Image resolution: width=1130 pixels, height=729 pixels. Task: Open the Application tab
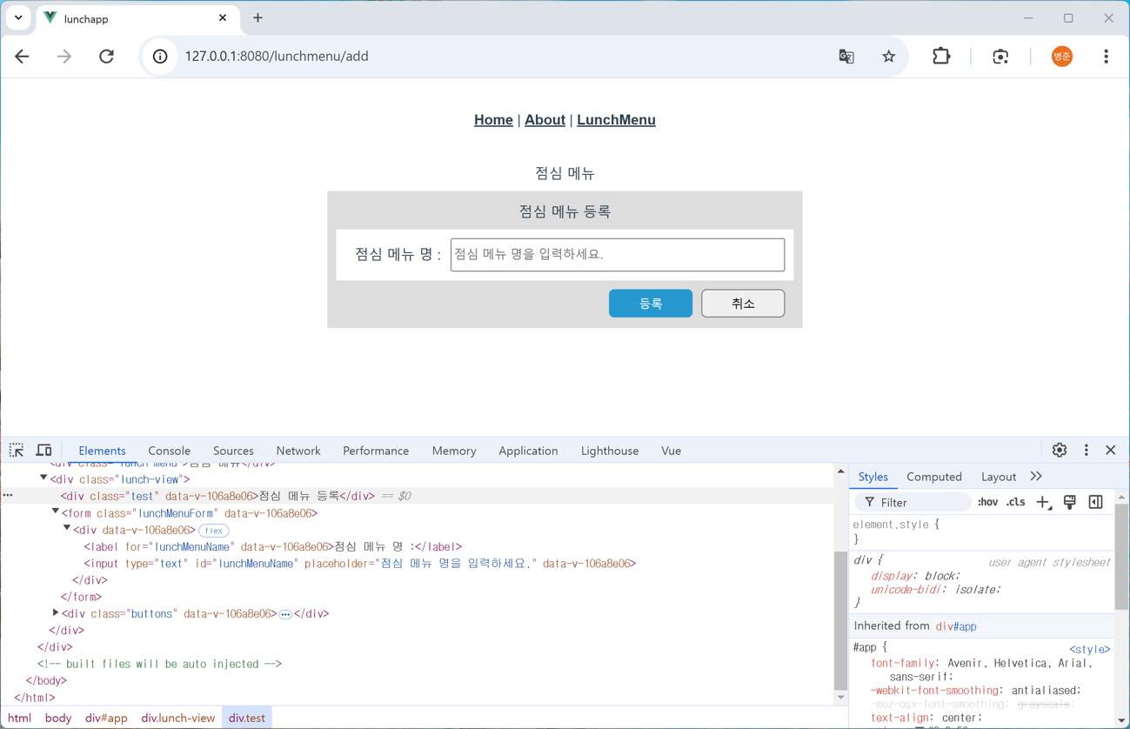pyautogui.click(x=528, y=451)
